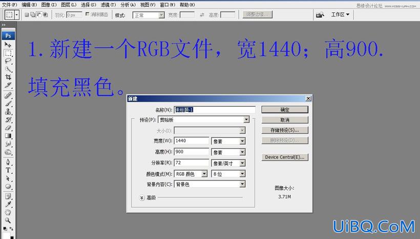Select the History Brush tool
Image resolution: width=420 pixels, height=239 pixels.
pos(8,120)
